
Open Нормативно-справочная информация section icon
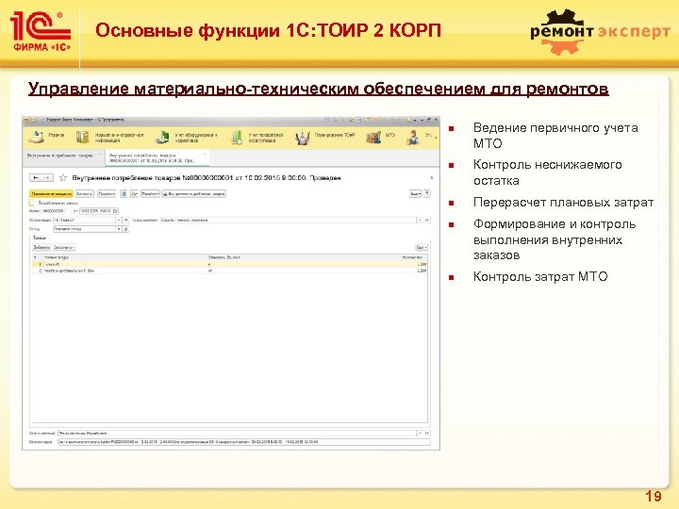click(82, 138)
